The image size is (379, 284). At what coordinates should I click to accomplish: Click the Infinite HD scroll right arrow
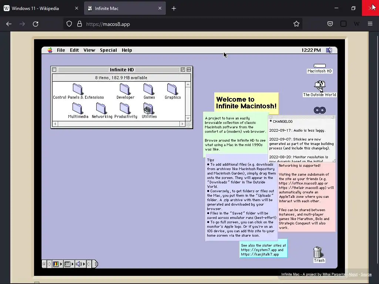coord(182,124)
